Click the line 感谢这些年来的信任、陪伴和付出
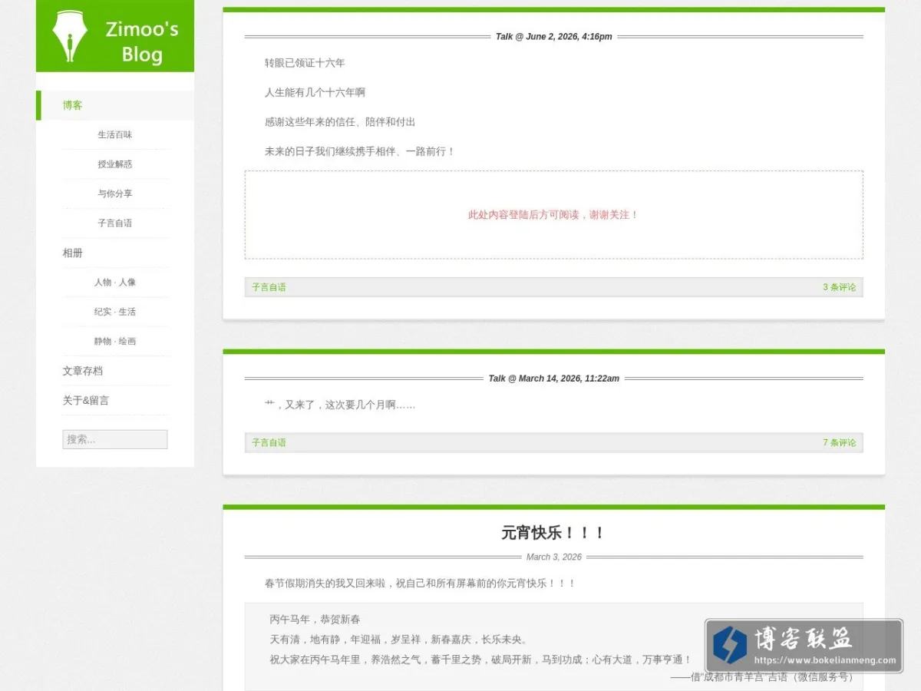 pyautogui.click(x=340, y=122)
